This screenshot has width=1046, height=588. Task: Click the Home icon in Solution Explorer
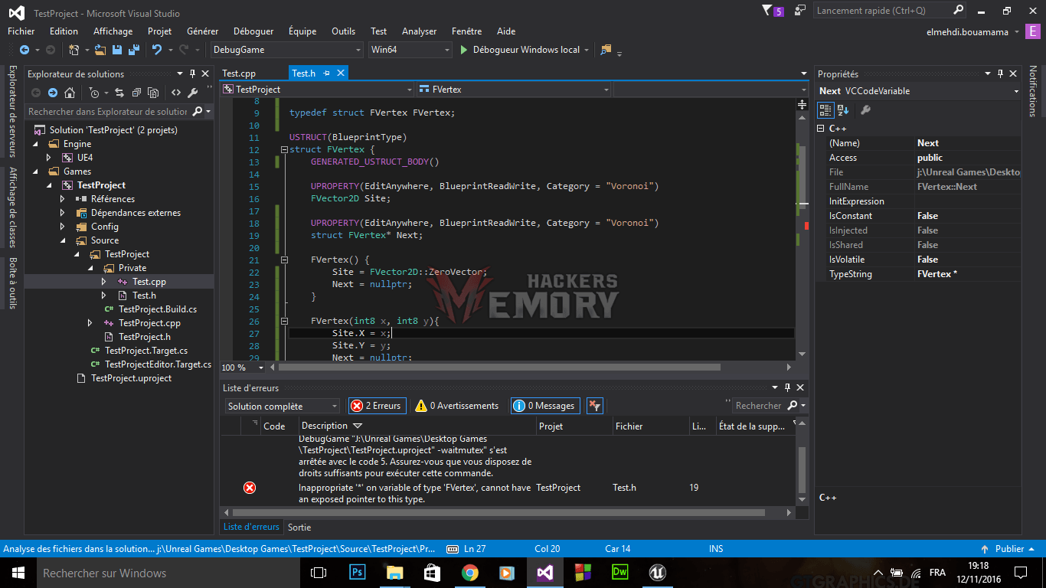tap(70, 93)
